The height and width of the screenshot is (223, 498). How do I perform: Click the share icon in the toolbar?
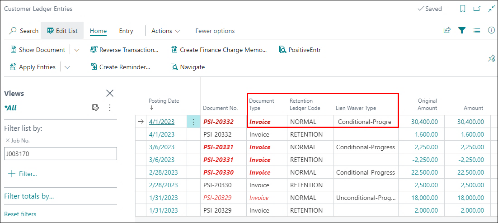pyautogui.click(x=447, y=31)
